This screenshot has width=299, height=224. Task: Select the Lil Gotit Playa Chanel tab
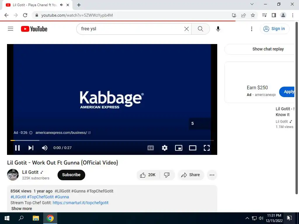pyautogui.click(x=35, y=5)
